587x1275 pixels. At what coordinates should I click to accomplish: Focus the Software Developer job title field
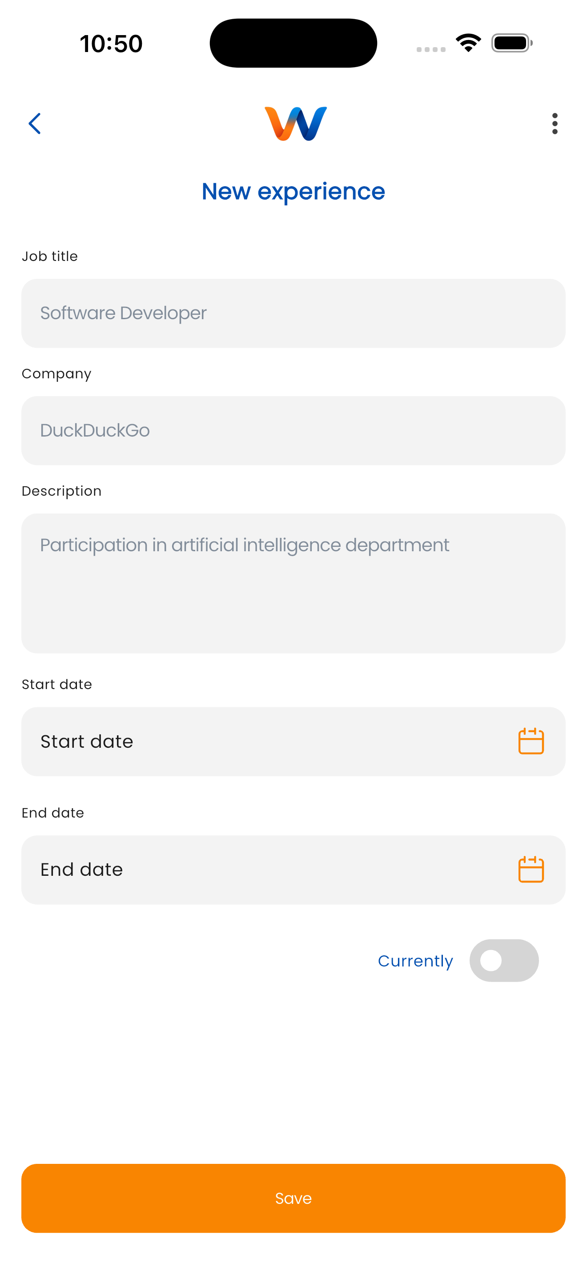293,313
